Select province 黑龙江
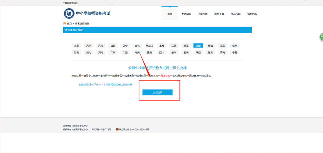The width and height of the screenshot is (323, 153). (149, 46)
